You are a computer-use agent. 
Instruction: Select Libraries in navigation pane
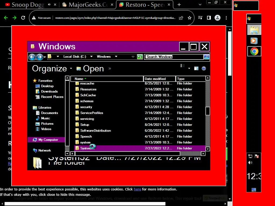click(45, 108)
